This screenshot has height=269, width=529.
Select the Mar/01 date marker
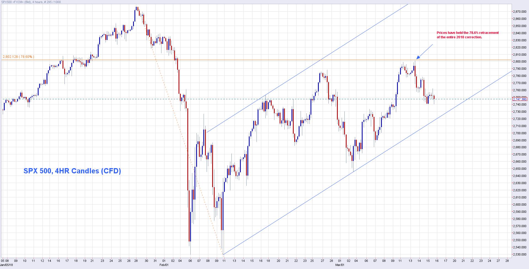pyautogui.click(x=340, y=265)
